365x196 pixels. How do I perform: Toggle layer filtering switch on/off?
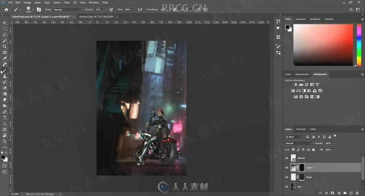pos(335,136)
